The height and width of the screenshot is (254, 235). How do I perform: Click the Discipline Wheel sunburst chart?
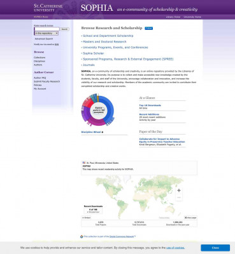point(98,110)
